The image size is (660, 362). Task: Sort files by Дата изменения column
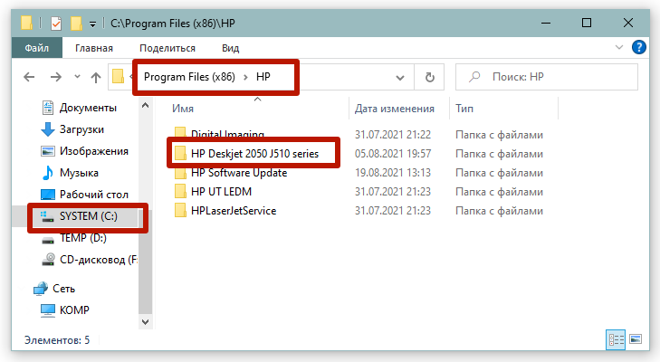point(394,109)
